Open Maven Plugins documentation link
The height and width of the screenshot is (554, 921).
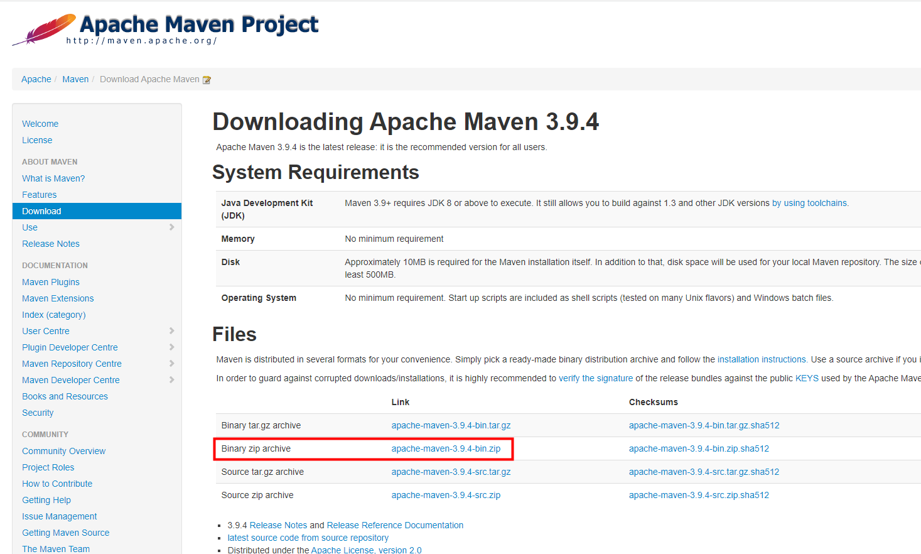(51, 282)
